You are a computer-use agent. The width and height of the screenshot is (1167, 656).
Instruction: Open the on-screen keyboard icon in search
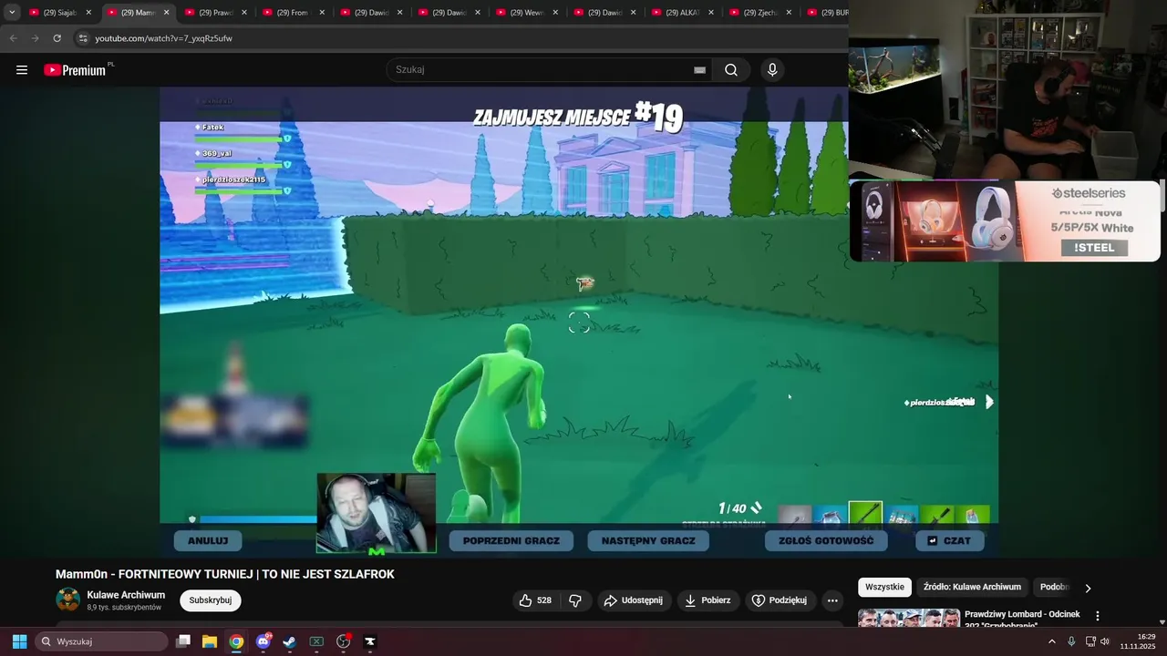[x=699, y=70]
